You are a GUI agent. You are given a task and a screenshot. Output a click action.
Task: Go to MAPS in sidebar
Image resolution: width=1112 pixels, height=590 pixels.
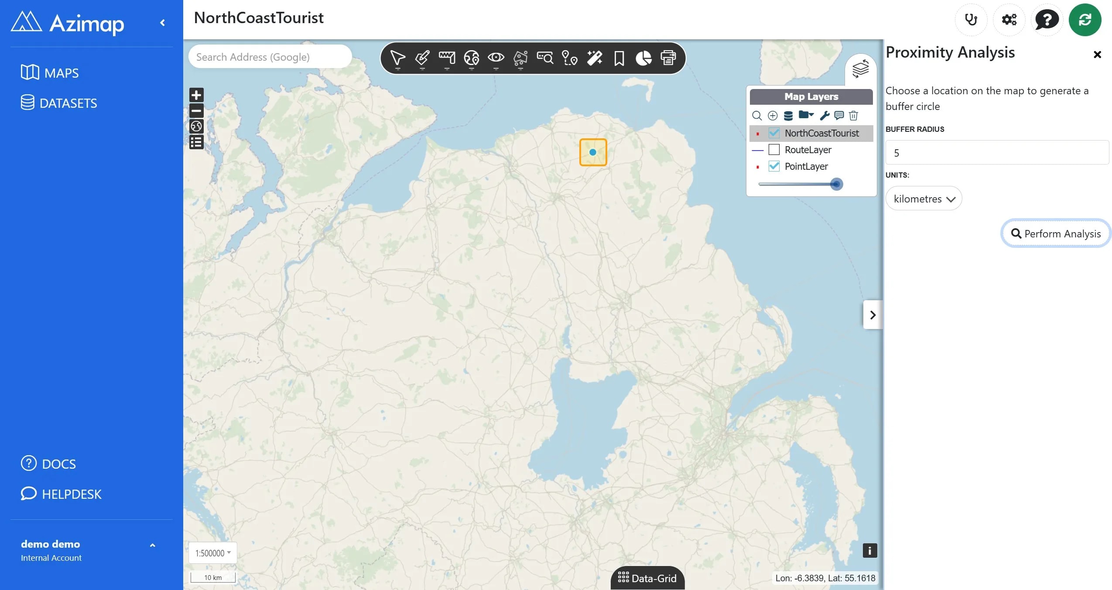[50, 72]
